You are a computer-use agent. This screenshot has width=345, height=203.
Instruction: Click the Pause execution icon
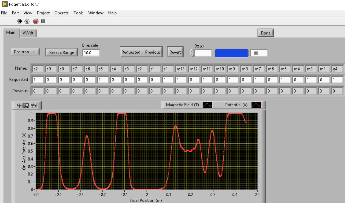pyautogui.click(x=43, y=21)
